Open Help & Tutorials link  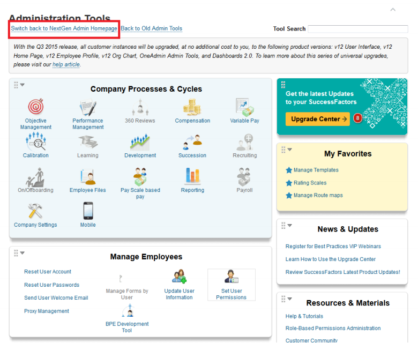pos(304,316)
